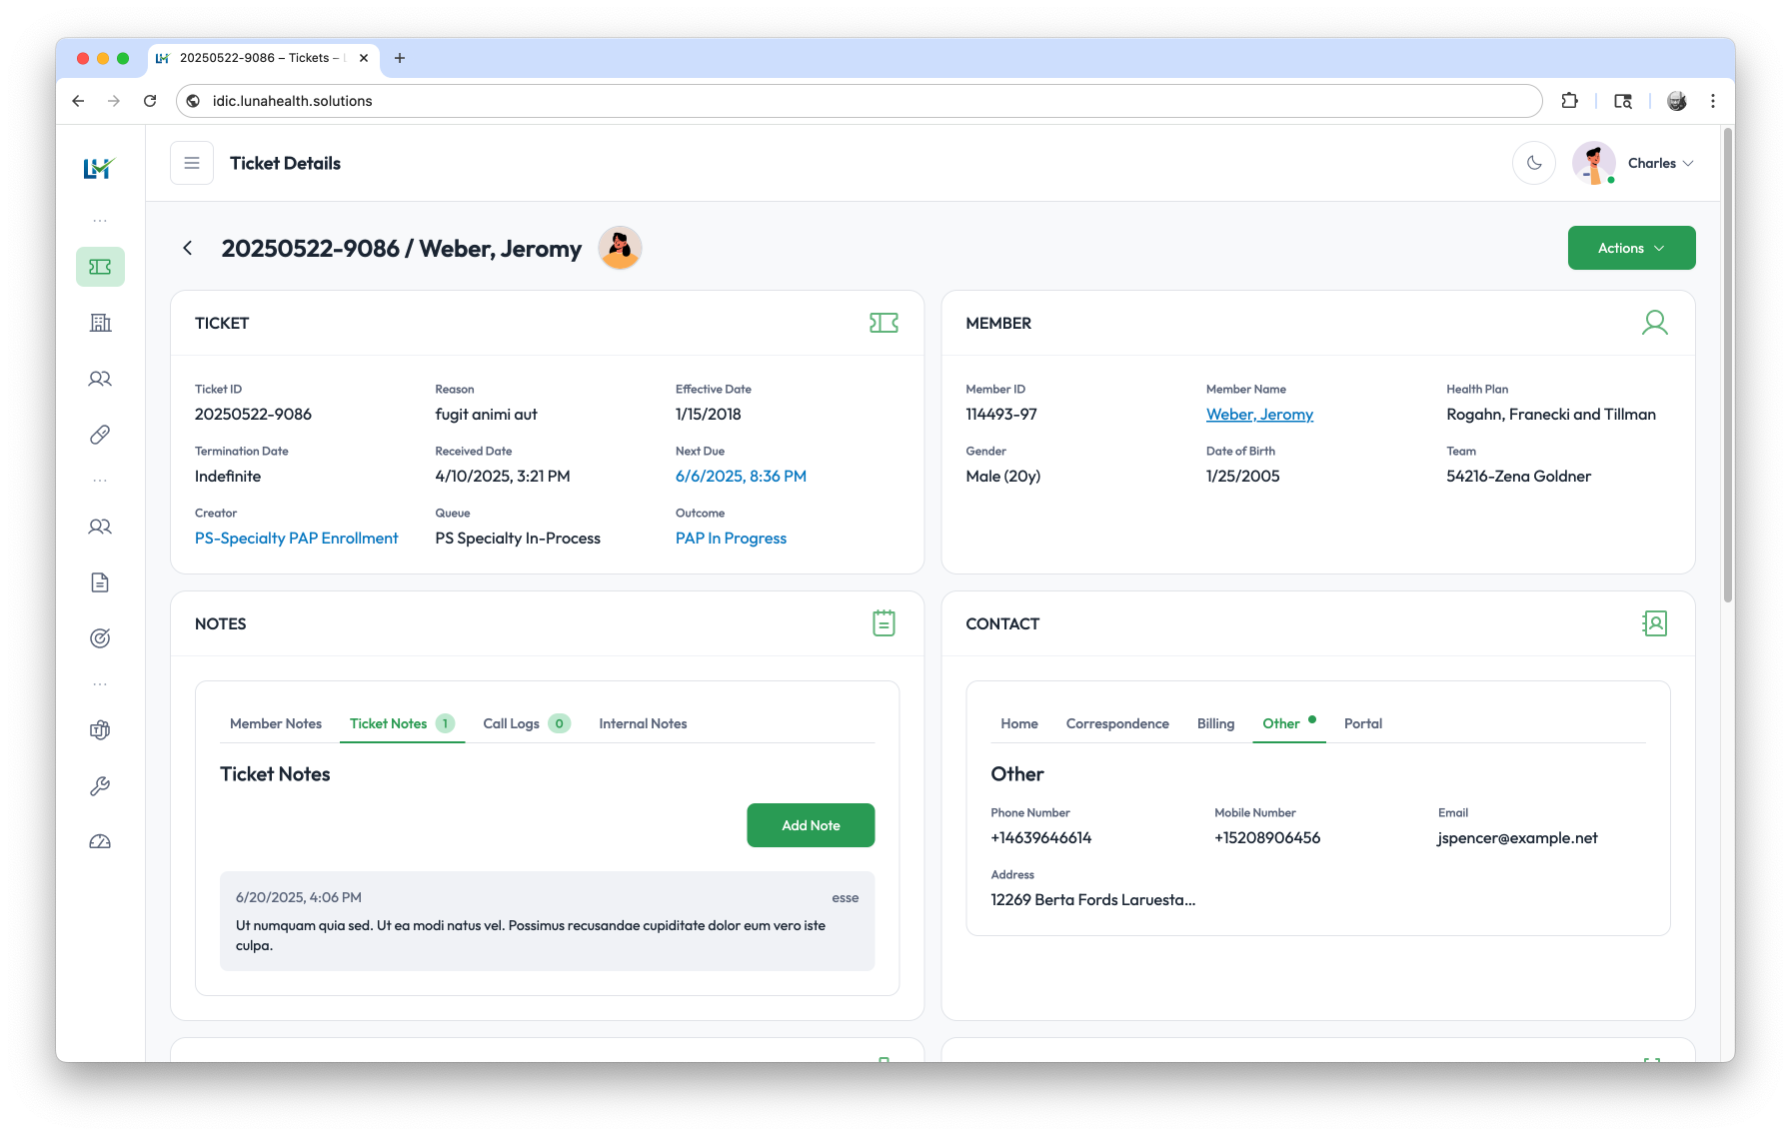Click the document icon in sidebar
The image size is (1791, 1136).
click(100, 582)
